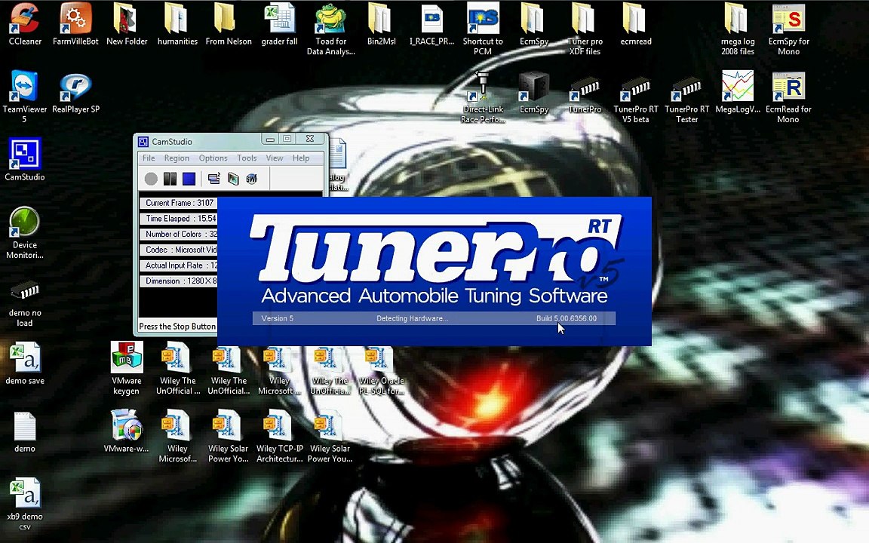
Task: Open the EcmSpy for Mono shortcut
Action: coord(788,29)
